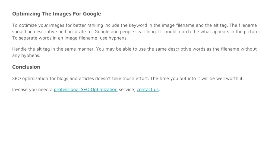Click the paragraph starting with To optimize your images
The width and height of the screenshot is (278, 156).
(x=136, y=32)
